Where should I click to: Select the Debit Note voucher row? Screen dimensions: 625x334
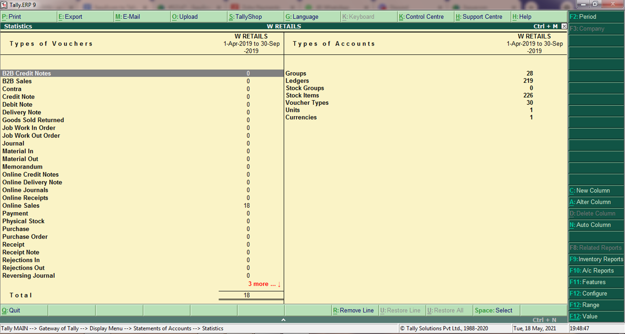142,104
